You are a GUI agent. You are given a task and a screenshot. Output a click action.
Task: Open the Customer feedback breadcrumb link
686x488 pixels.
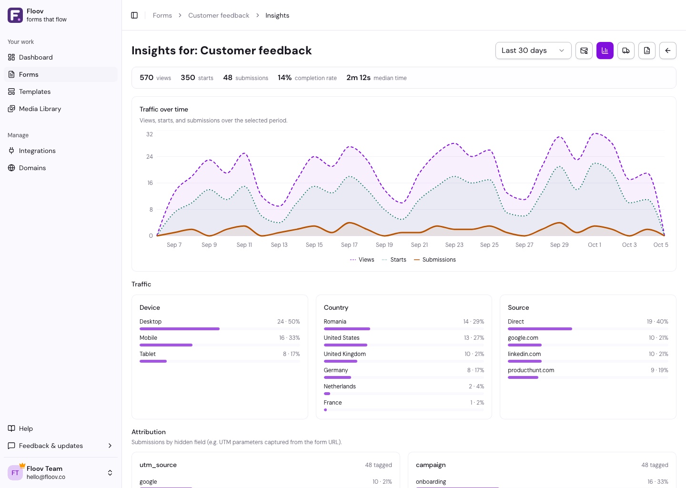click(219, 15)
